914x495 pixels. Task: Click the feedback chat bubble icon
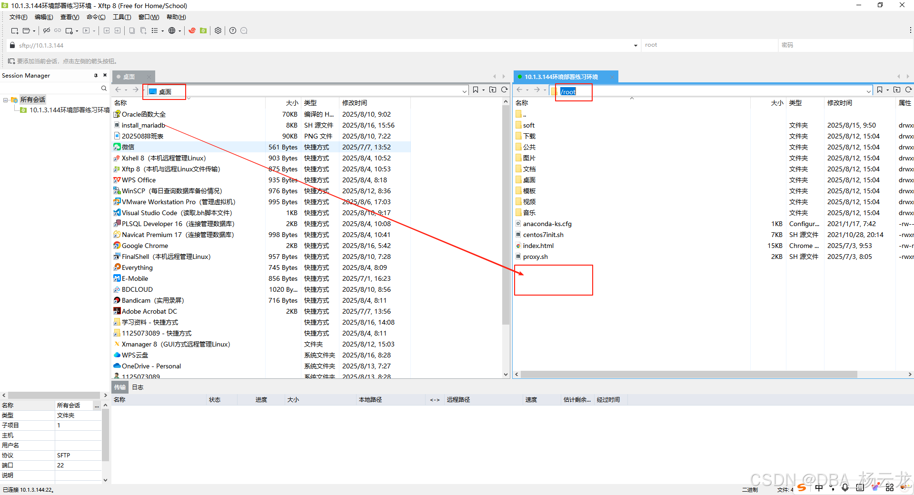click(x=244, y=30)
